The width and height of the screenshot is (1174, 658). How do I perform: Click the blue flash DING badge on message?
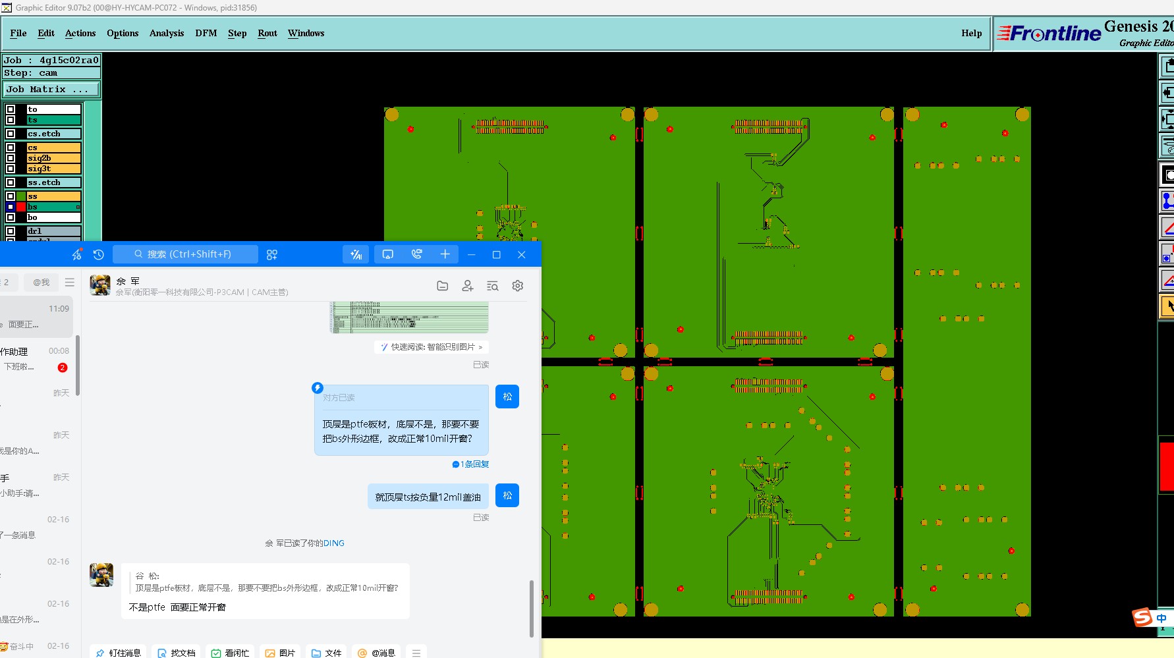point(318,388)
